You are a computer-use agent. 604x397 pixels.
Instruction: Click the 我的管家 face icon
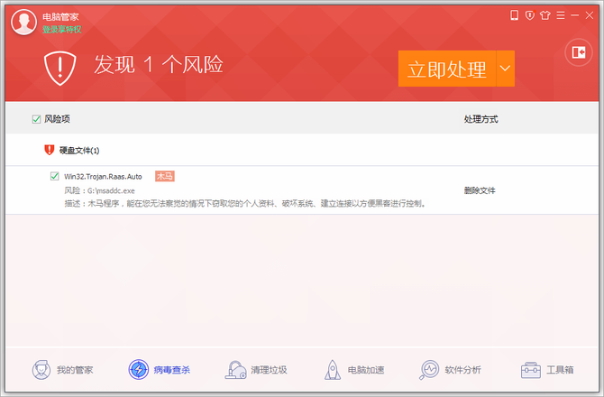[x=41, y=370]
